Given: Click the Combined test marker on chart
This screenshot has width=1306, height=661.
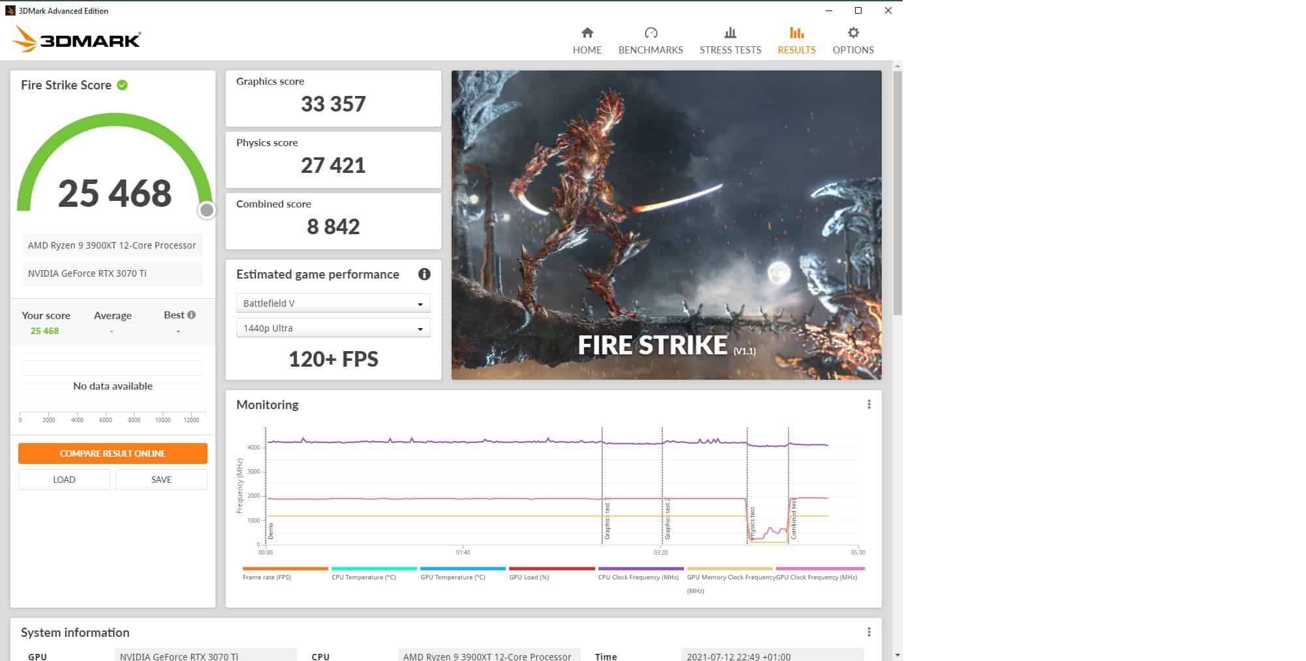Looking at the screenshot, I should (794, 520).
